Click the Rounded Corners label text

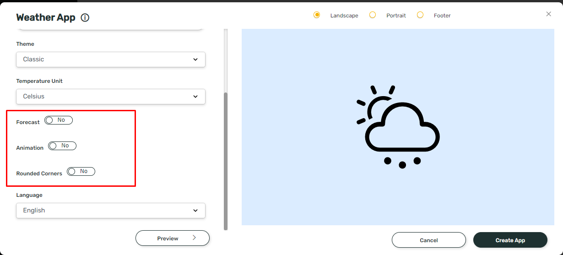click(39, 174)
